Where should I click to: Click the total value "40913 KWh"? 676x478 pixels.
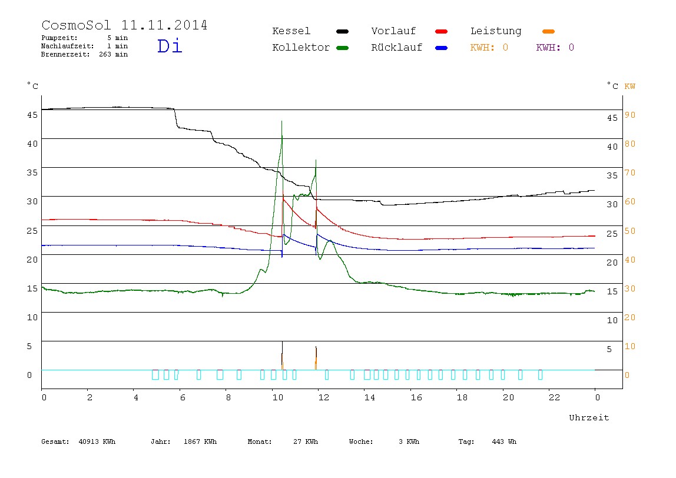97,442
